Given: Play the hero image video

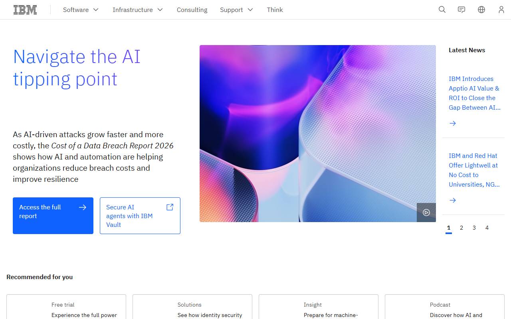Looking at the screenshot, I should coord(426,213).
